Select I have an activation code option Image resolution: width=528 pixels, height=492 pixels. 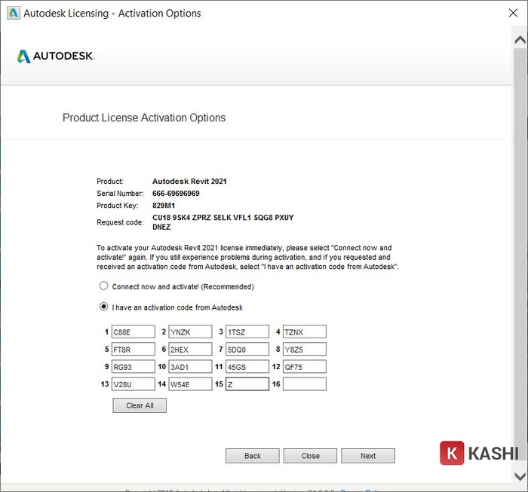(104, 307)
